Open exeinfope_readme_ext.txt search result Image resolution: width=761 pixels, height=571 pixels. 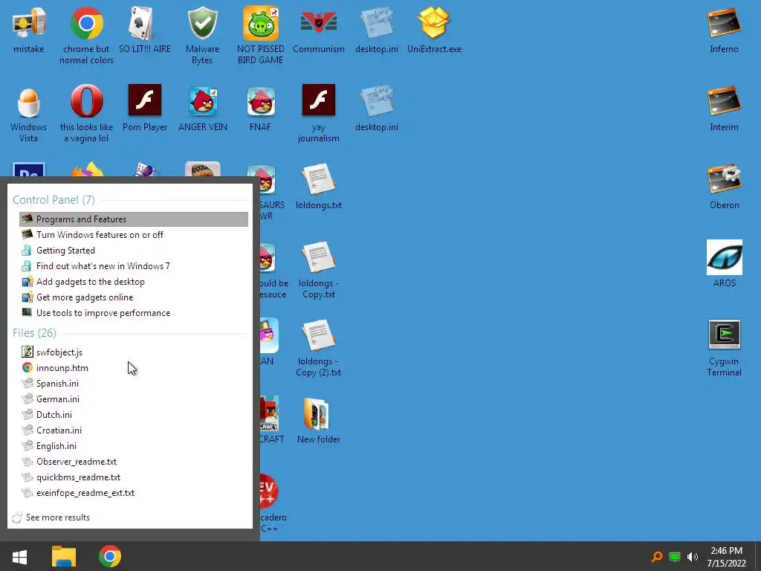(134, 492)
